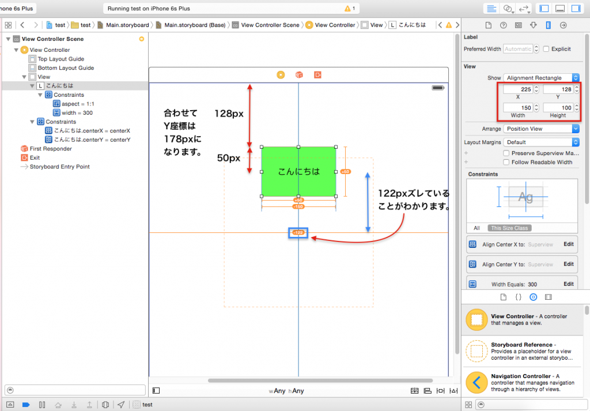Toggle the bottom debug area panel
This screenshot has height=411, width=590.
(x=559, y=9)
